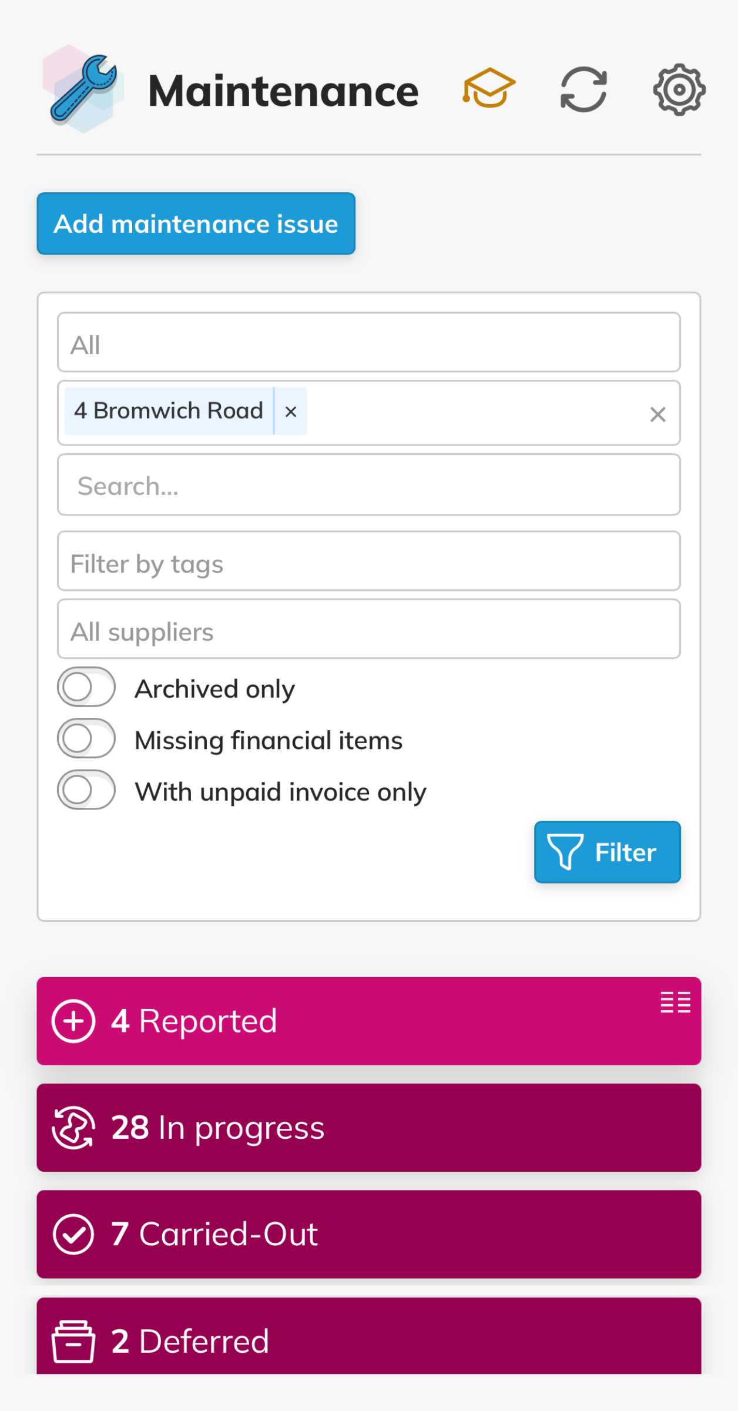Click the plus circle icon on Reported
The height and width of the screenshot is (1411, 738).
pyautogui.click(x=73, y=1021)
